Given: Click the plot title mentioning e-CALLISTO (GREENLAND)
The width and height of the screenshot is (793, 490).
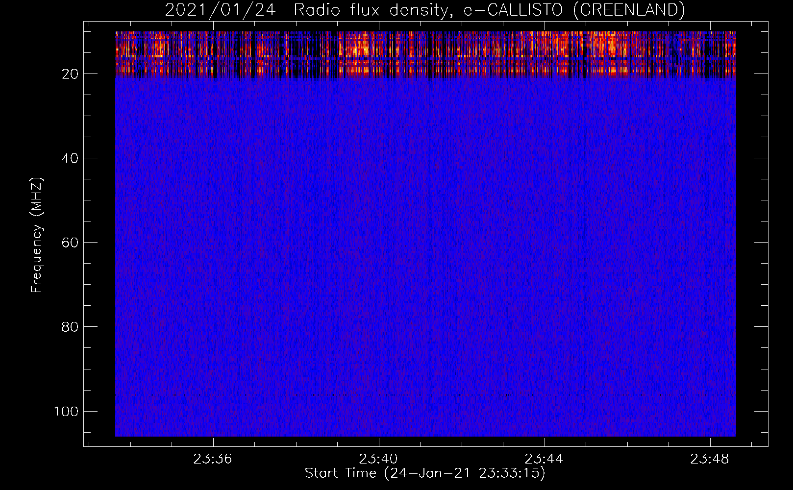Looking at the screenshot, I should point(425,10).
